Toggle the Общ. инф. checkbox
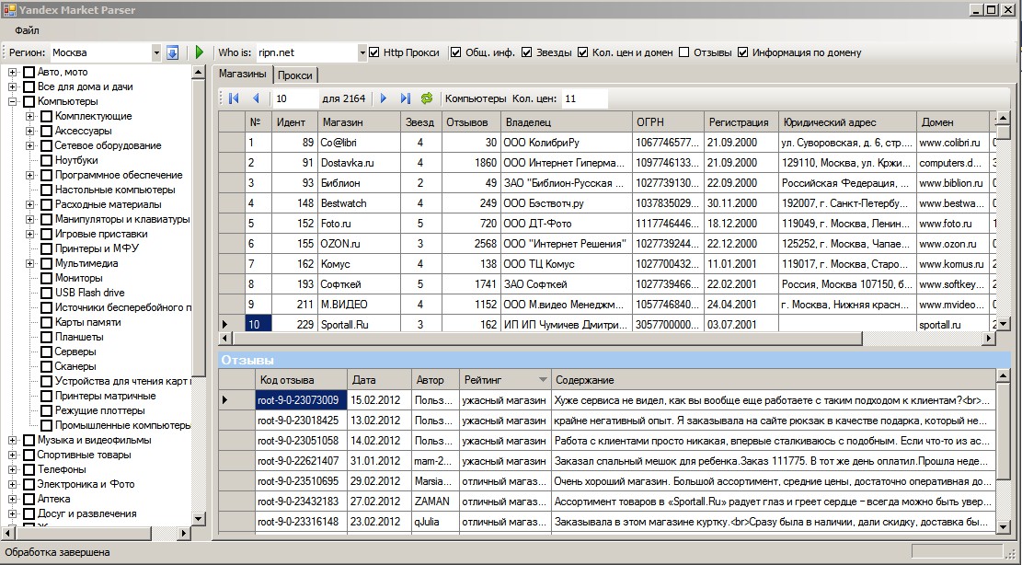Image resolution: width=1022 pixels, height=565 pixels. pyautogui.click(x=455, y=52)
